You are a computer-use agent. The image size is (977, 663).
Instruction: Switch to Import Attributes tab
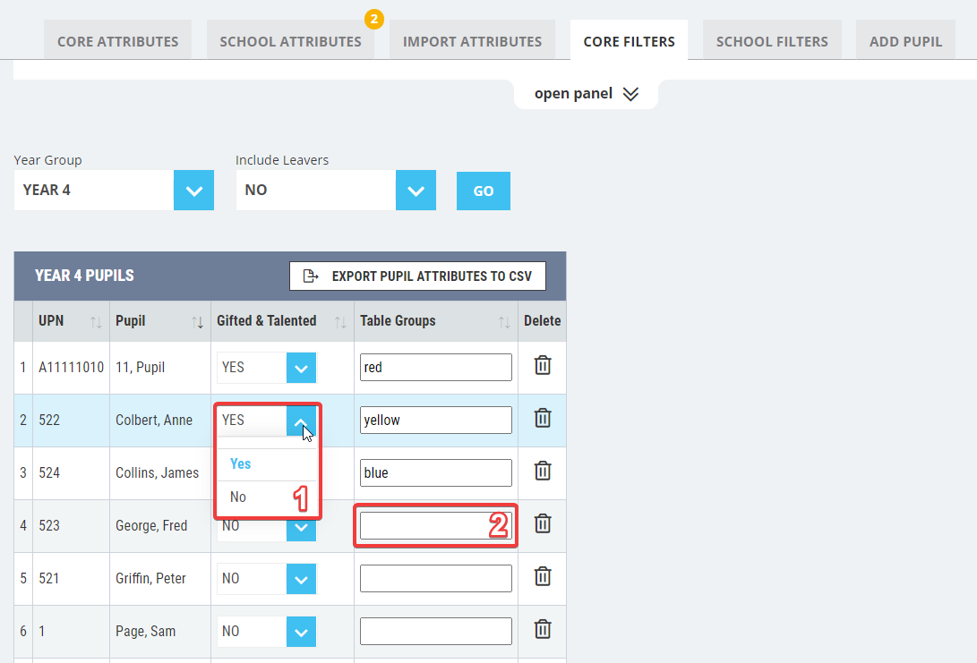tap(472, 41)
